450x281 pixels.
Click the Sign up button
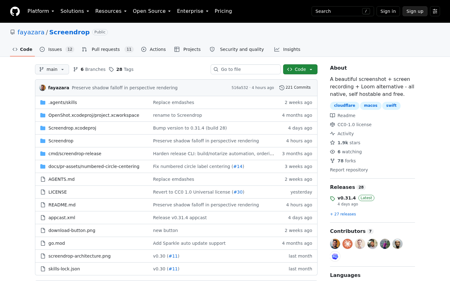pyautogui.click(x=415, y=11)
